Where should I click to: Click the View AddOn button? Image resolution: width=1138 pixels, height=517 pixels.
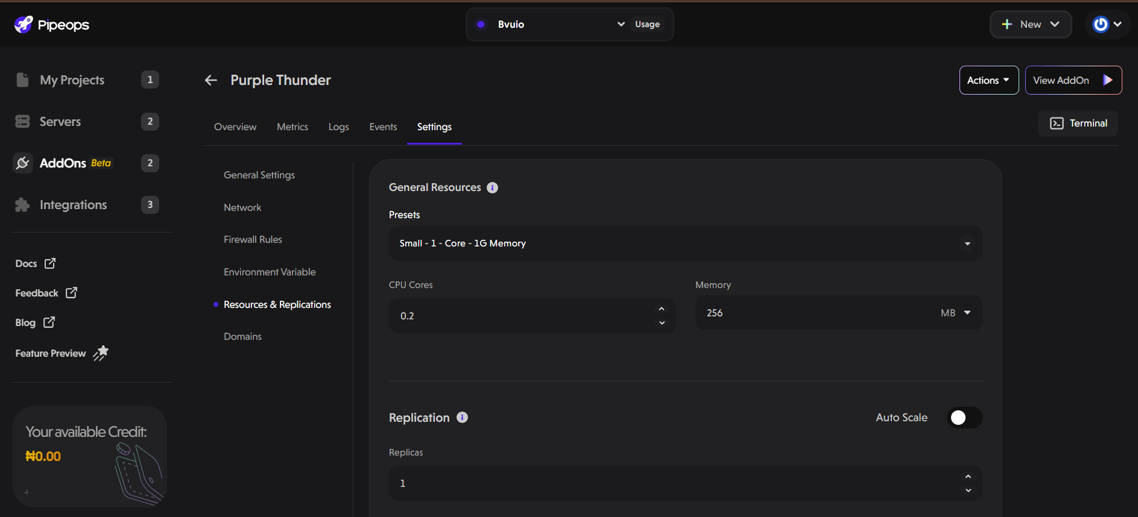coord(1073,80)
